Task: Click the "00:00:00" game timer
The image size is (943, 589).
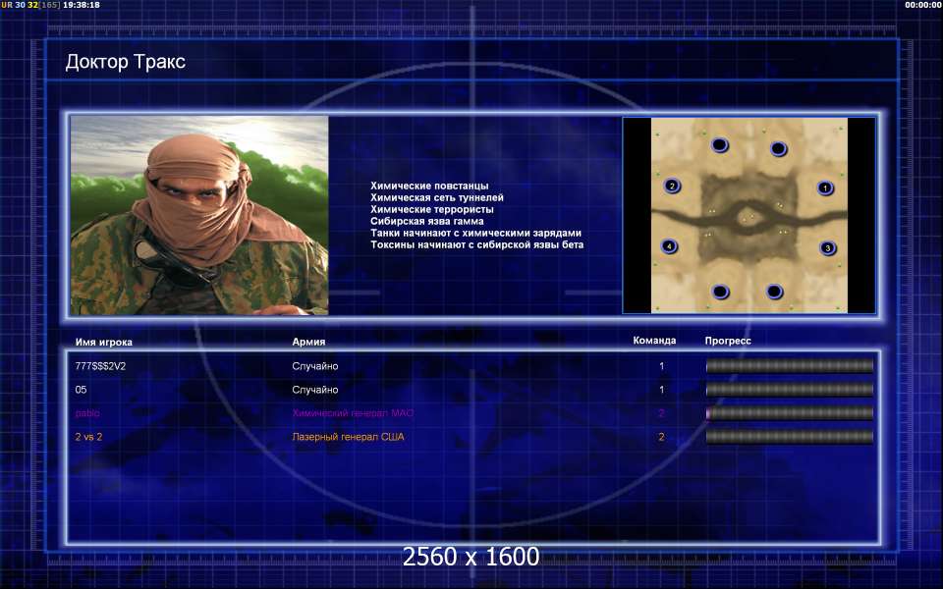Action: point(923,5)
